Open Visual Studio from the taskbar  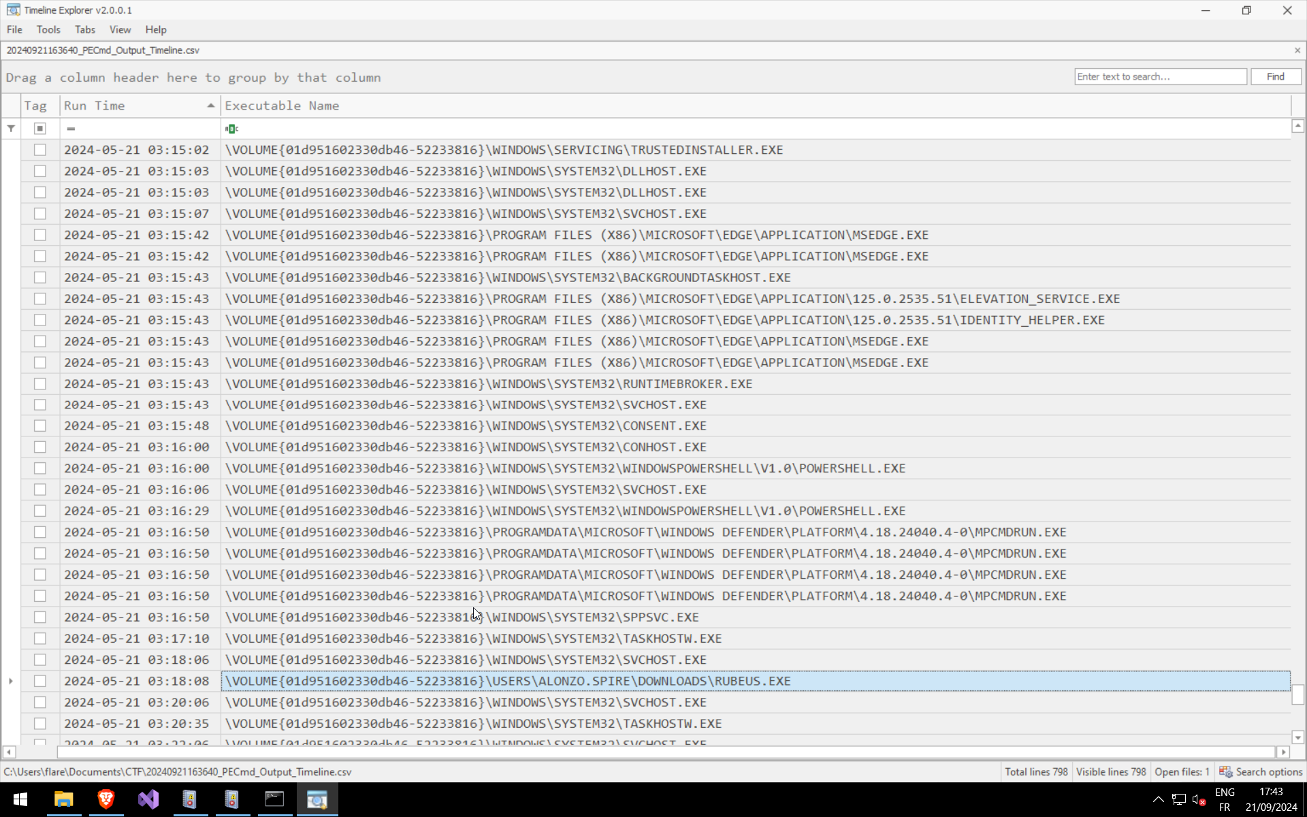tap(148, 799)
